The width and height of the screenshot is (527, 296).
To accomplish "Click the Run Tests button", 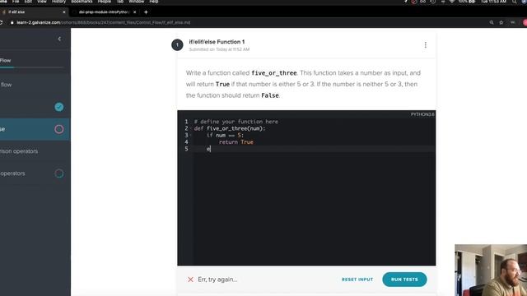I will (404, 280).
